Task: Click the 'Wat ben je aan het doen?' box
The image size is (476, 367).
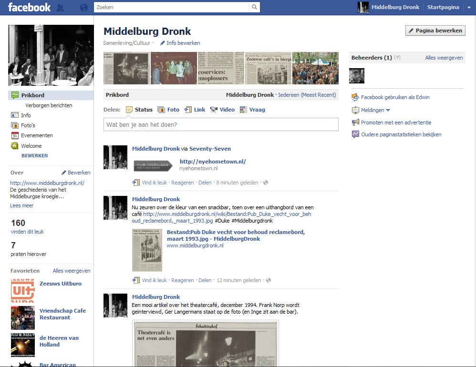Action: pos(221,125)
